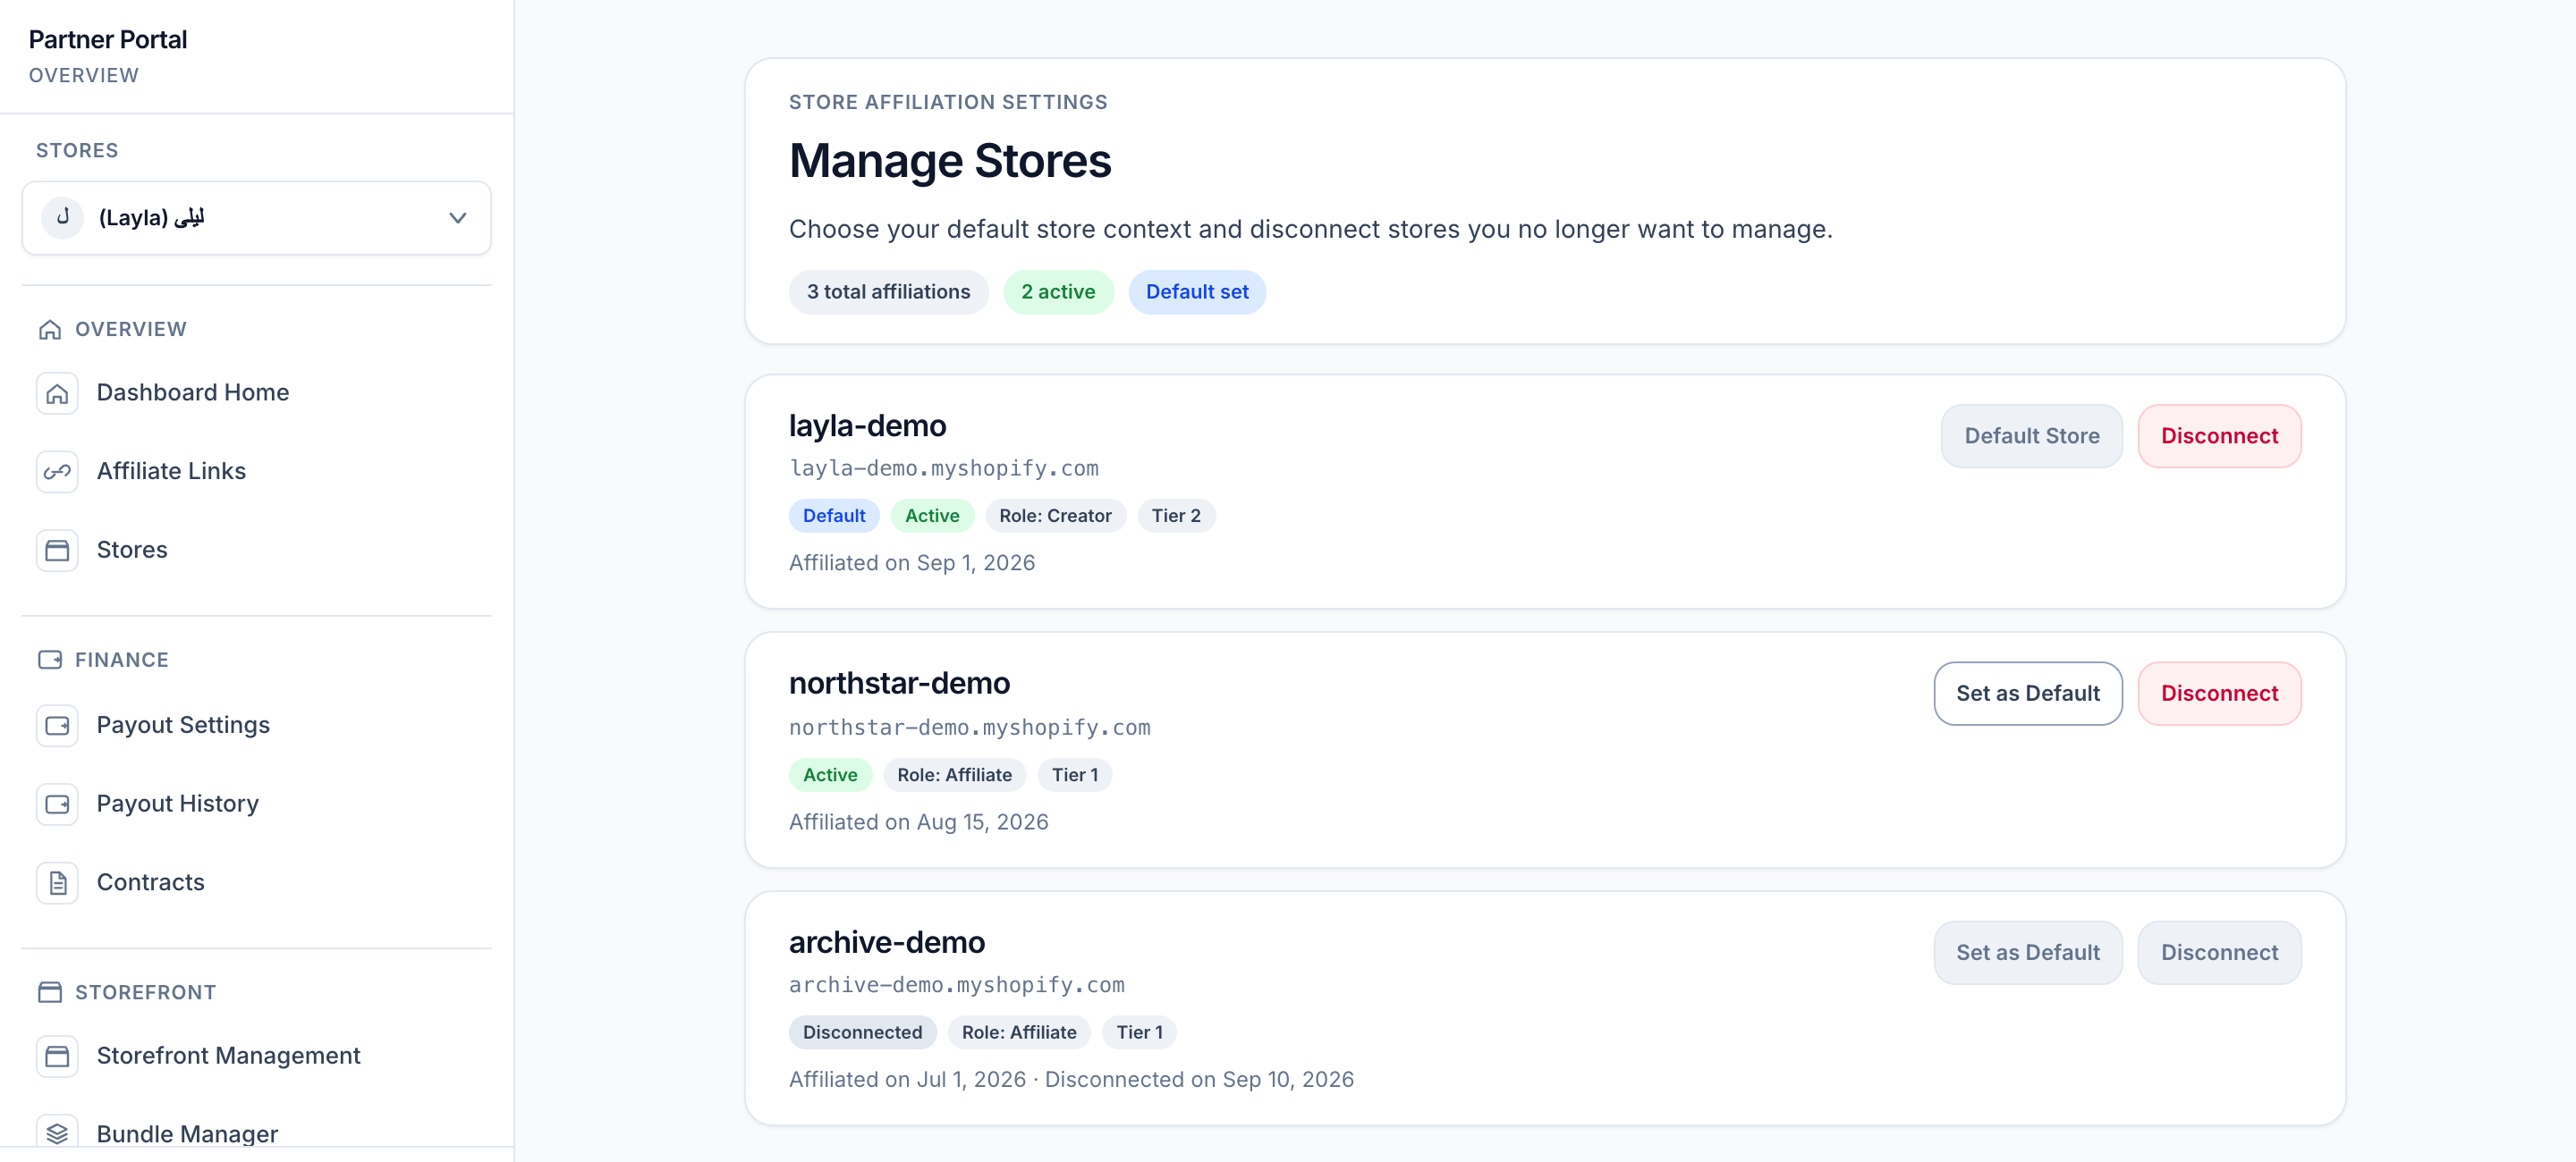Set northstar-demo as Default
This screenshot has height=1162, width=2576.
[x=2027, y=694]
